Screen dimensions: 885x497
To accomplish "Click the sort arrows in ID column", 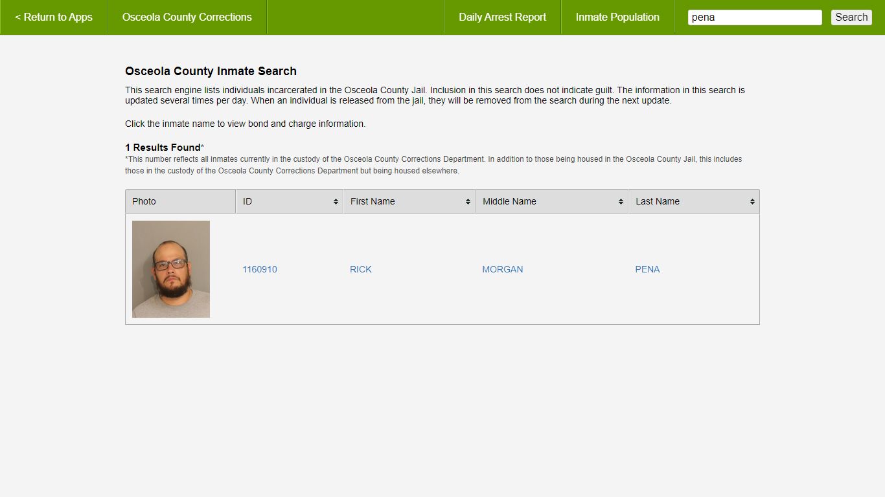I will click(x=336, y=202).
